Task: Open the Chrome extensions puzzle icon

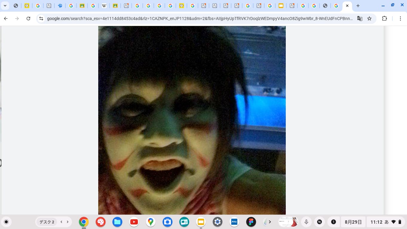Action: 385,19
